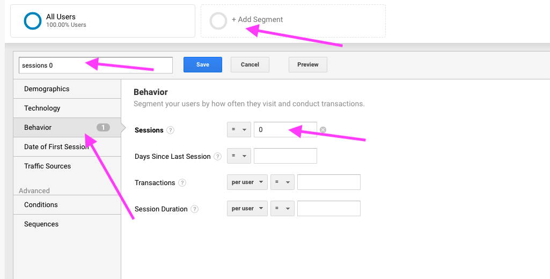Click the help icon beside Days Since Last Session
The height and width of the screenshot is (279, 550).
click(x=217, y=157)
